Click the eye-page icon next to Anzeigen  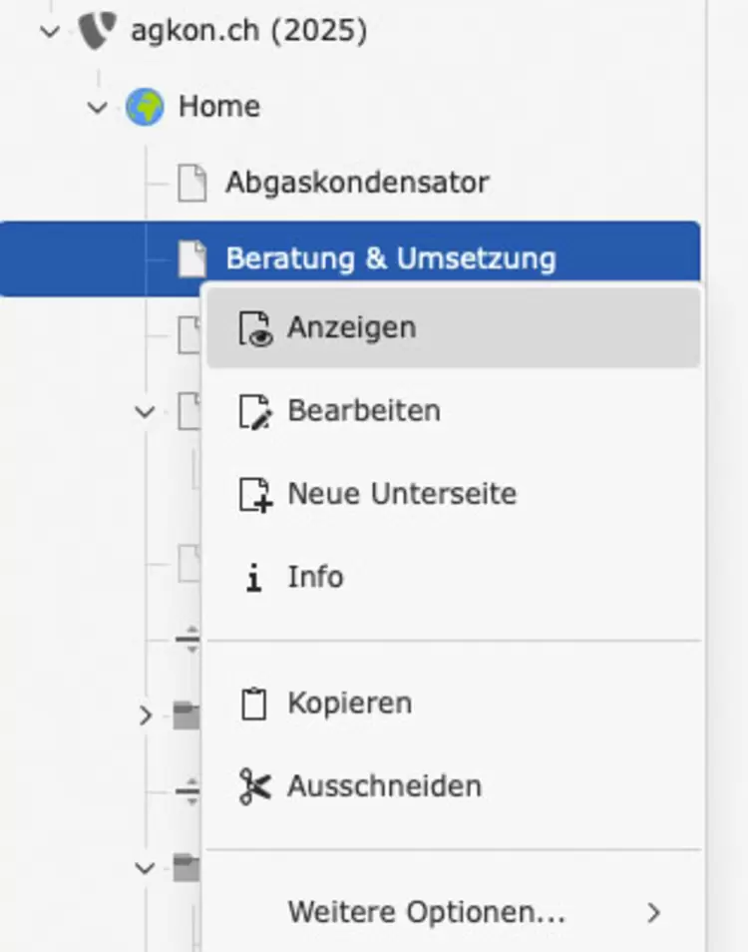[254, 328]
